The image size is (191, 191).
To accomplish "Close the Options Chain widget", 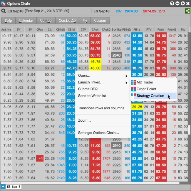I will click(188, 4).
